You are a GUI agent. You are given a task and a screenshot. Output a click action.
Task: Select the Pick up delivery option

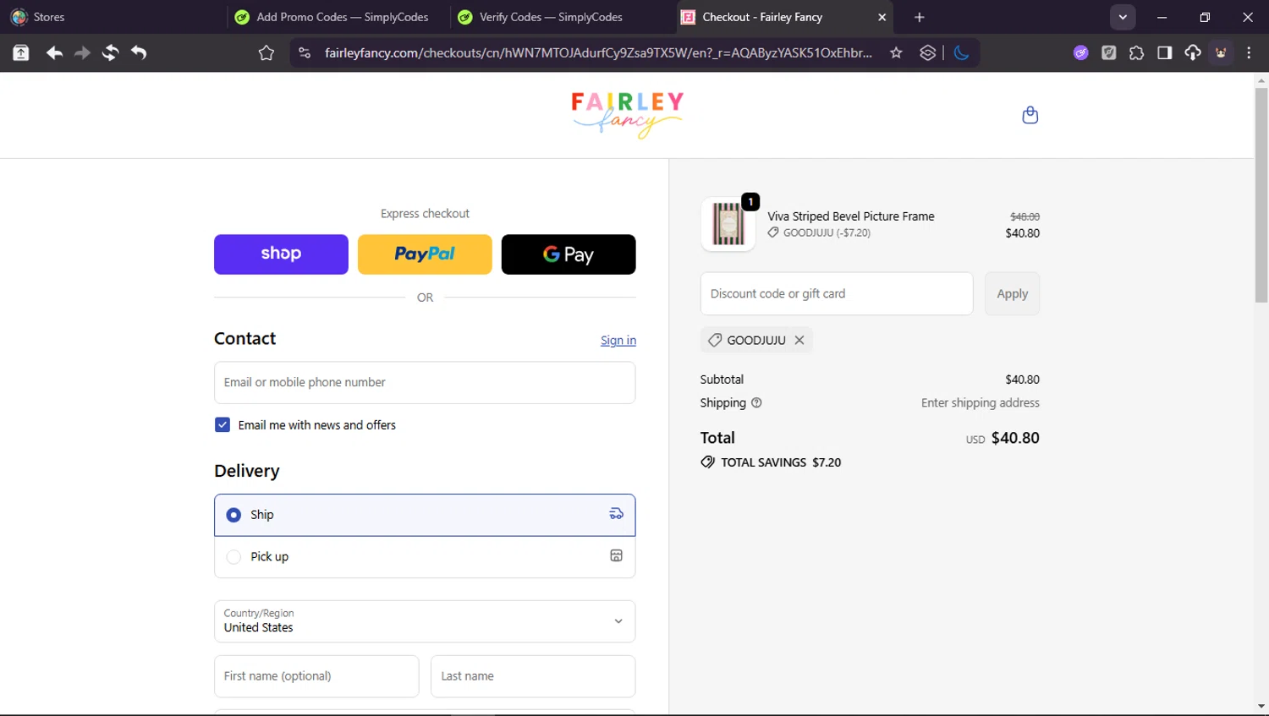pyautogui.click(x=425, y=557)
